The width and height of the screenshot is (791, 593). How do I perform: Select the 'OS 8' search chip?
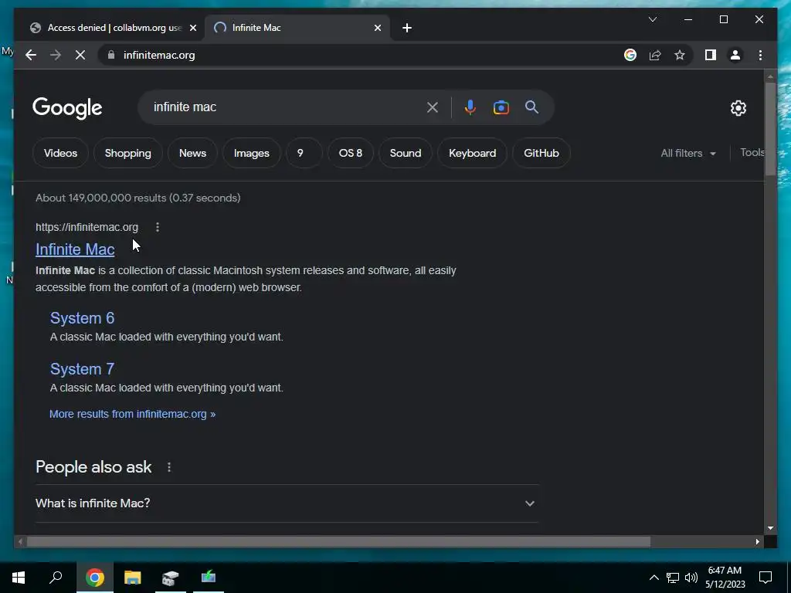point(351,154)
